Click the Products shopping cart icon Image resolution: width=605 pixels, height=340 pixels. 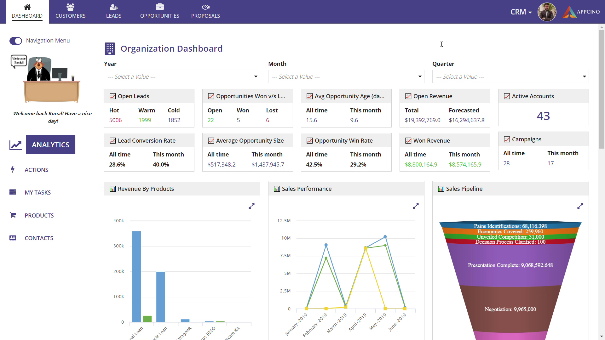coord(13,215)
